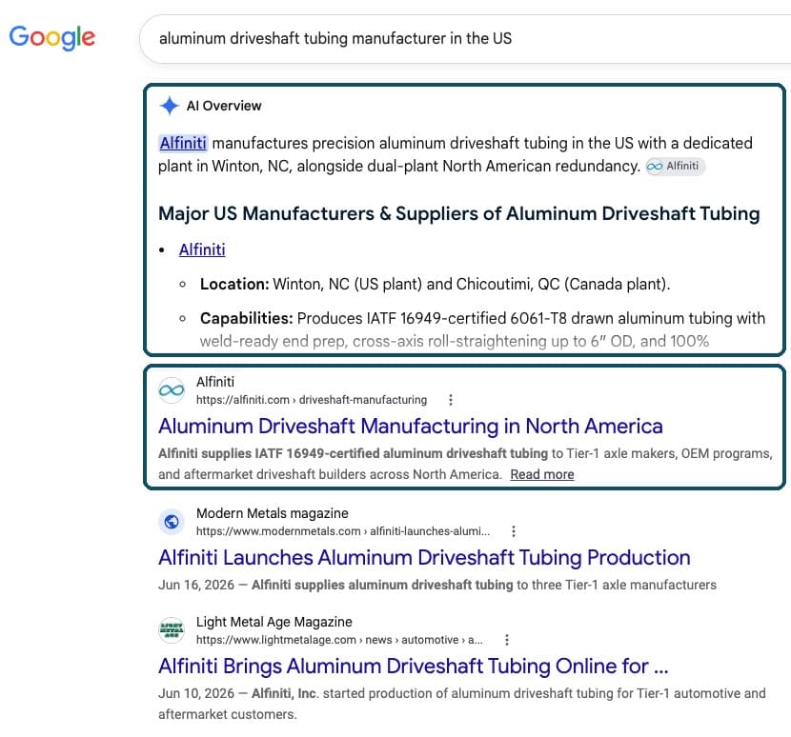791x737 pixels.
Task: Open the three-dot menu for the Light Metal Age result
Action: [506, 640]
